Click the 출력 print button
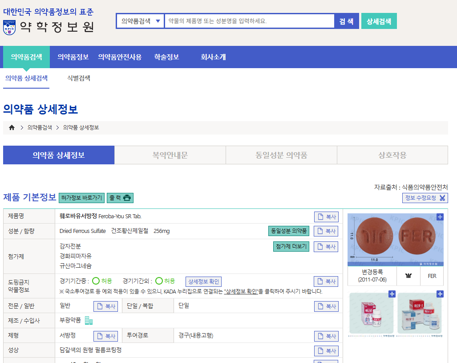Screen dimensions: 457x363 coord(120,198)
